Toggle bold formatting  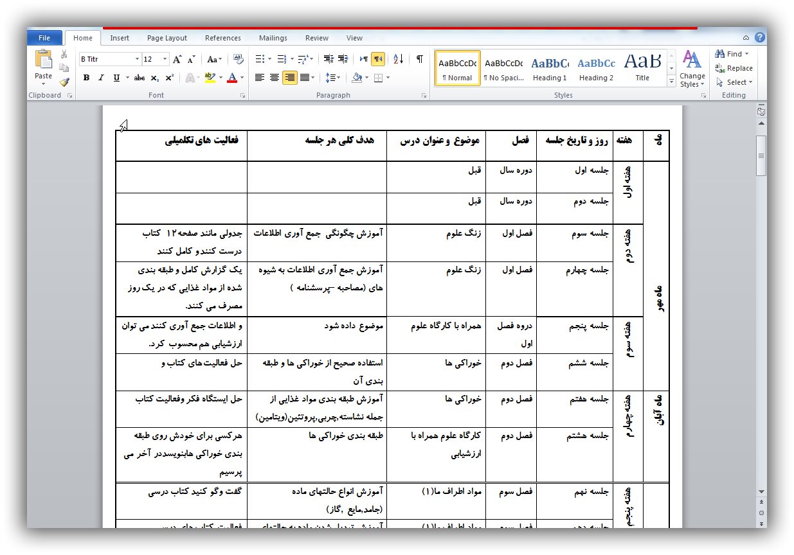point(86,78)
